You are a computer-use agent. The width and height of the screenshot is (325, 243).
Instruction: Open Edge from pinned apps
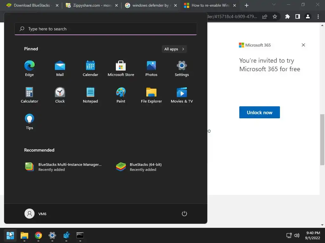[x=30, y=69]
